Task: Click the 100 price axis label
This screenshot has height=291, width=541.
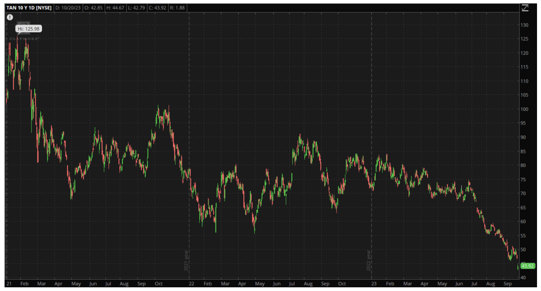Action: click(525, 109)
